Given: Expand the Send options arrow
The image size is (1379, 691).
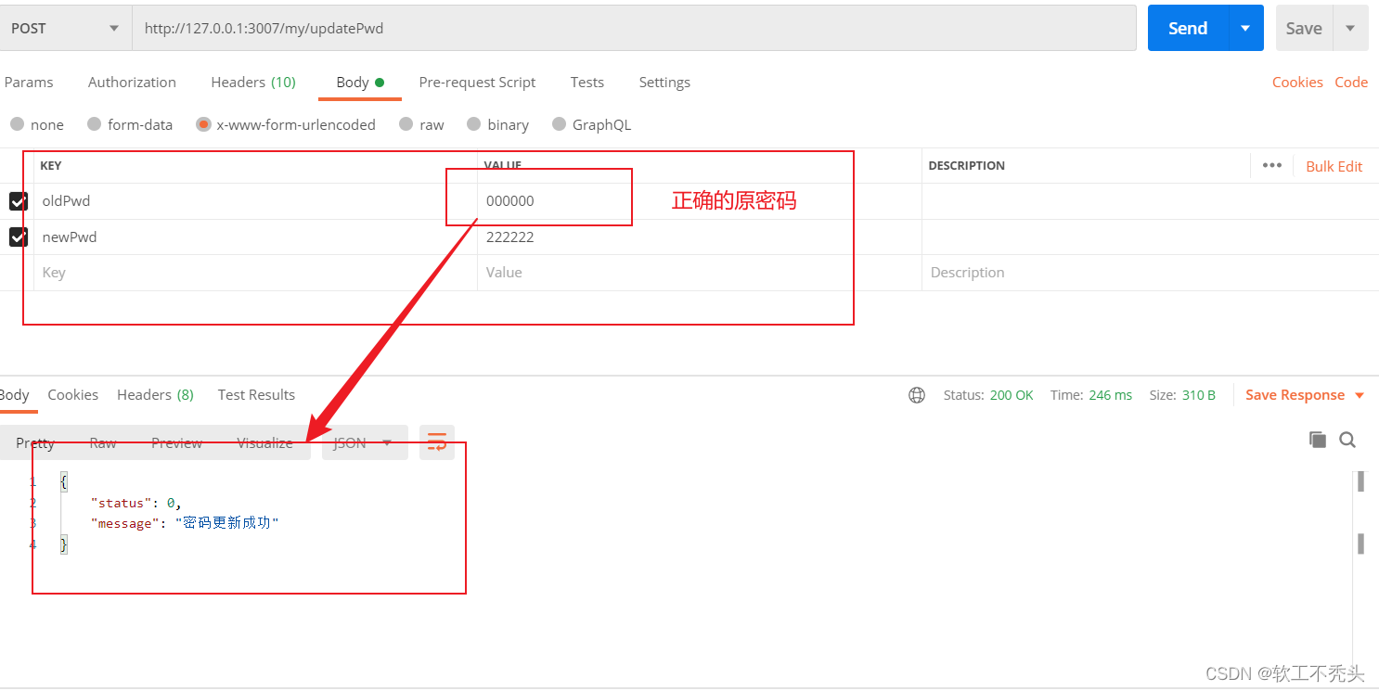Looking at the screenshot, I should pos(1245,28).
